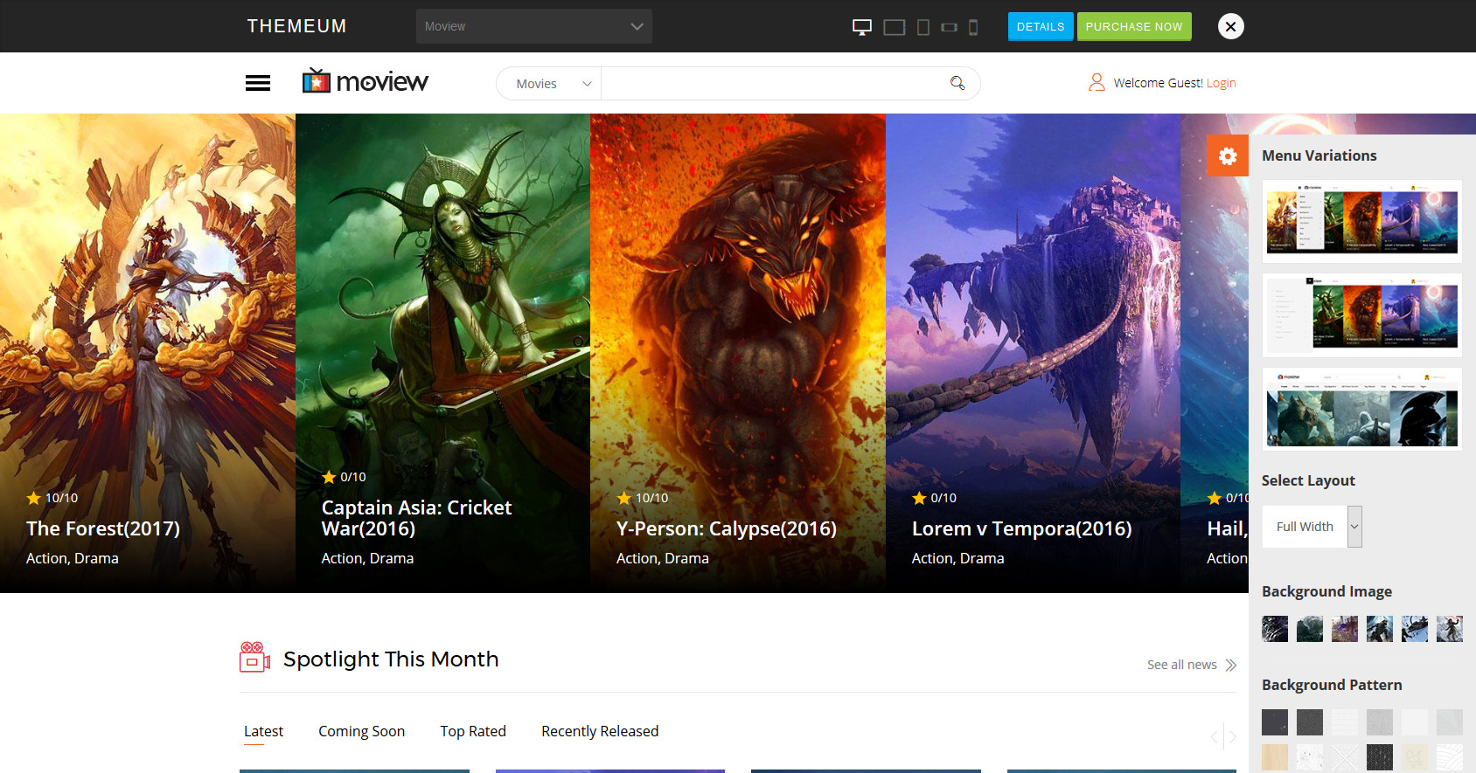The width and height of the screenshot is (1476, 773).
Task: Click the Y-Person: Calypse movie poster
Action: click(x=738, y=353)
